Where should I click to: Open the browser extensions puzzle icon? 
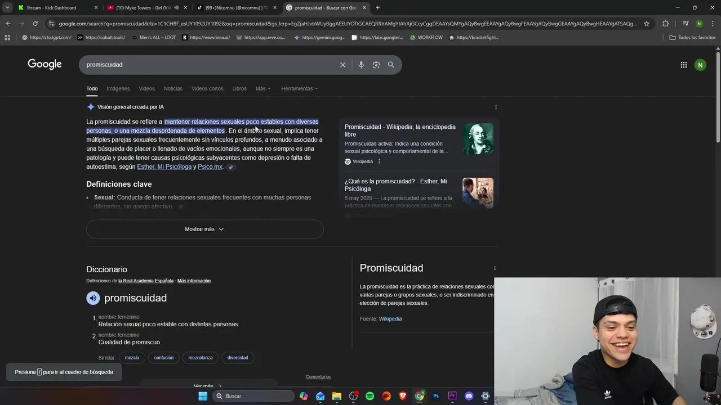click(666, 24)
